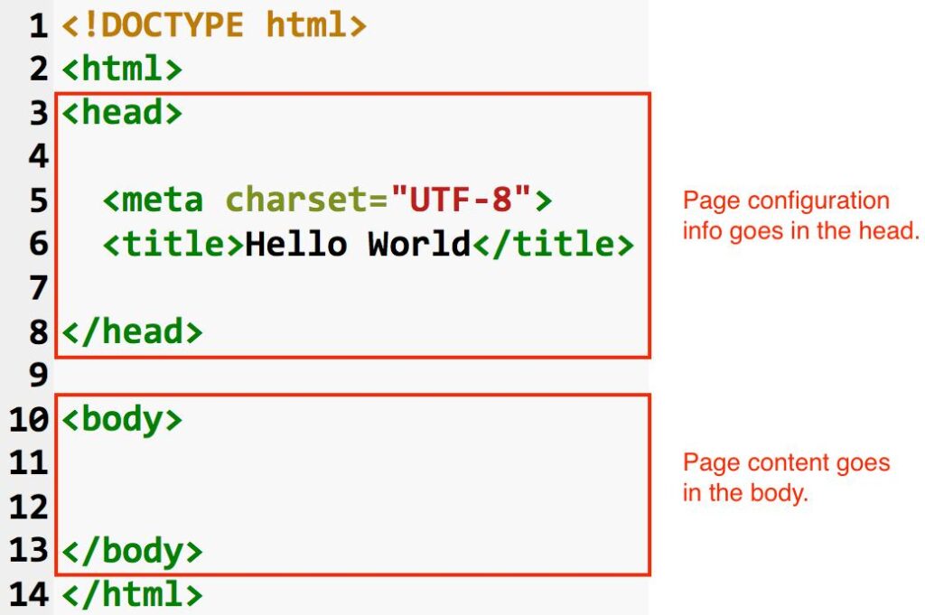The image size is (925, 615).
Task: Click line number 11 in the gutter
Action: pos(28,463)
